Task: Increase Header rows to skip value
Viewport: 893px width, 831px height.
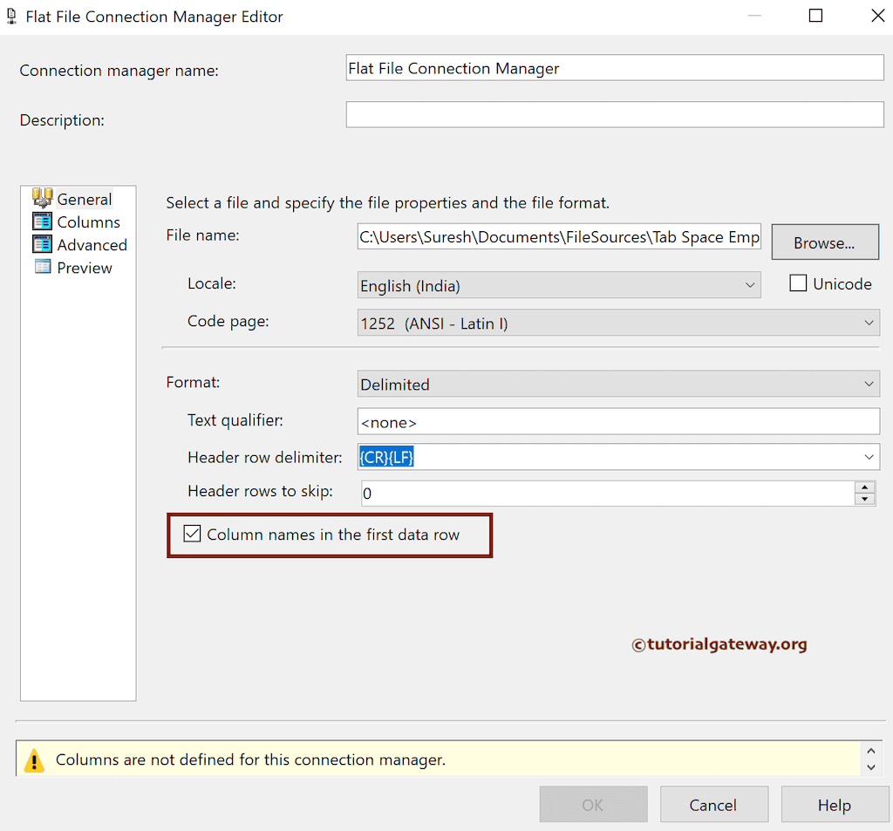Action: (x=865, y=487)
